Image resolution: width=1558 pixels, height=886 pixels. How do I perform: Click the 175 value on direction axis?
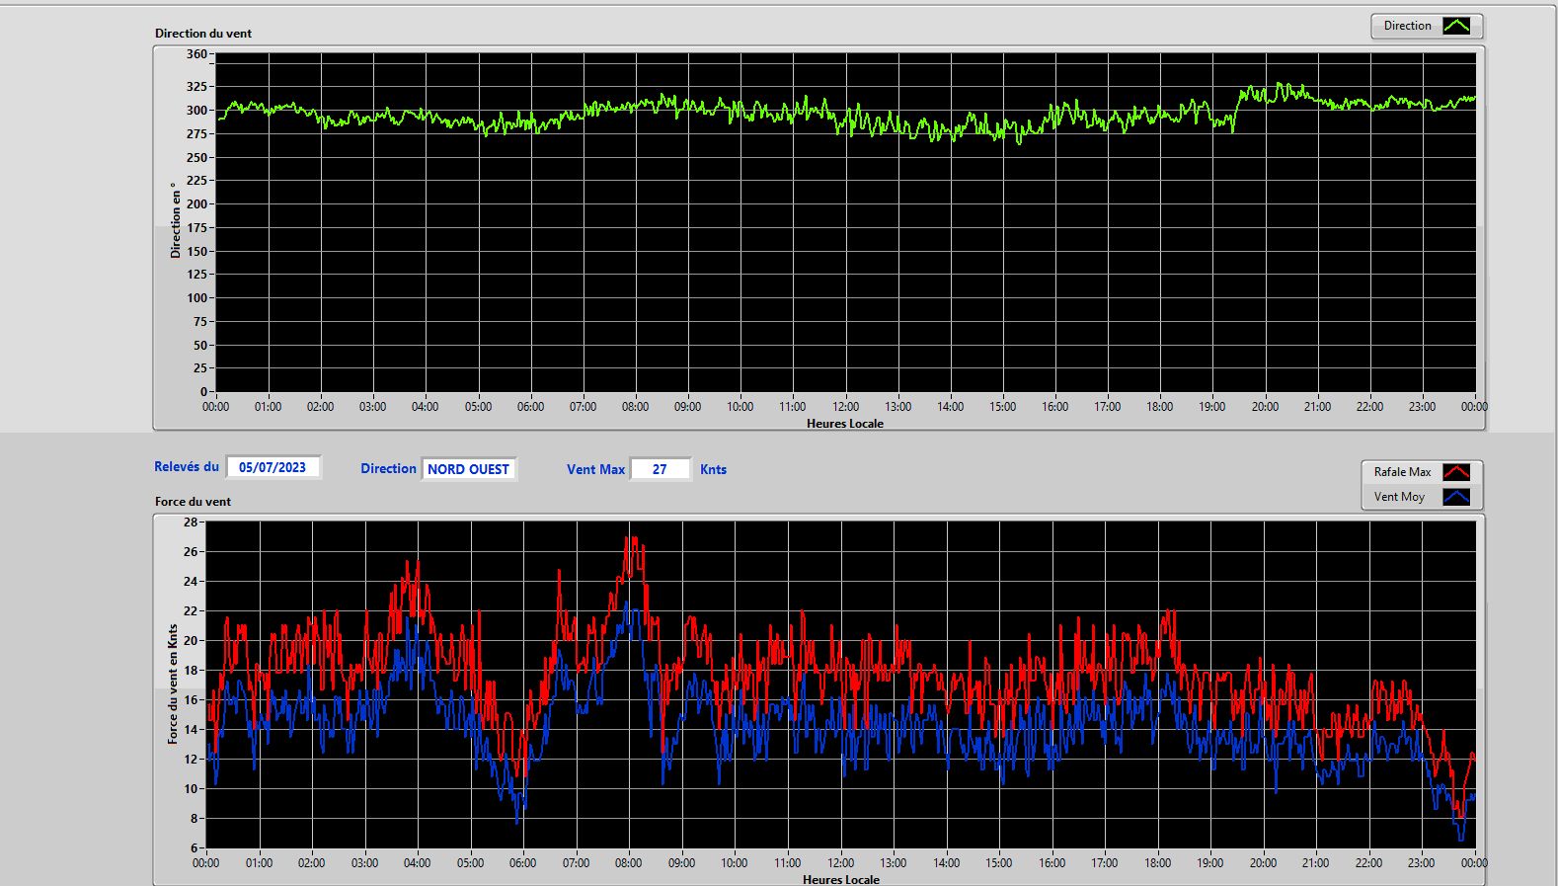[x=196, y=227]
